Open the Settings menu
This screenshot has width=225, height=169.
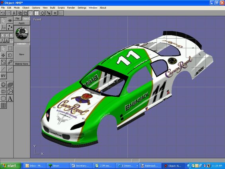82,8
